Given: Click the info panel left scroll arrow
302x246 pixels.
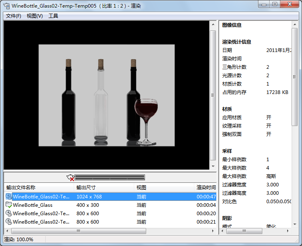Looking at the screenshot, I should click(222, 231).
